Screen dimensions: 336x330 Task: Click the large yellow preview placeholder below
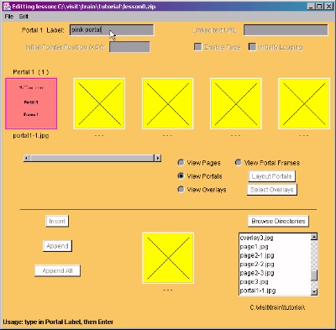[x=168, y=258]
